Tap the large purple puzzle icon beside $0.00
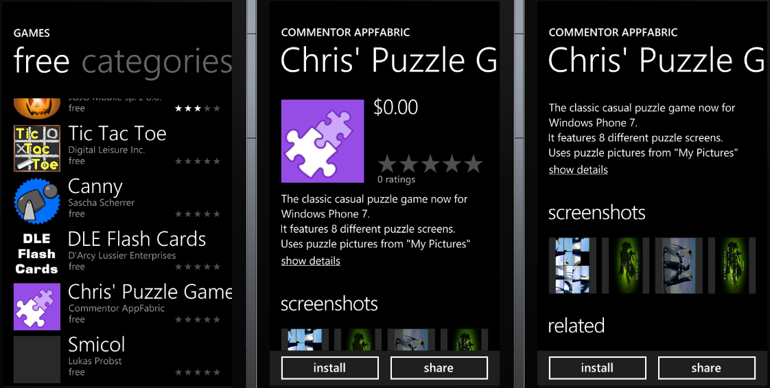 (x=322, y=141)
